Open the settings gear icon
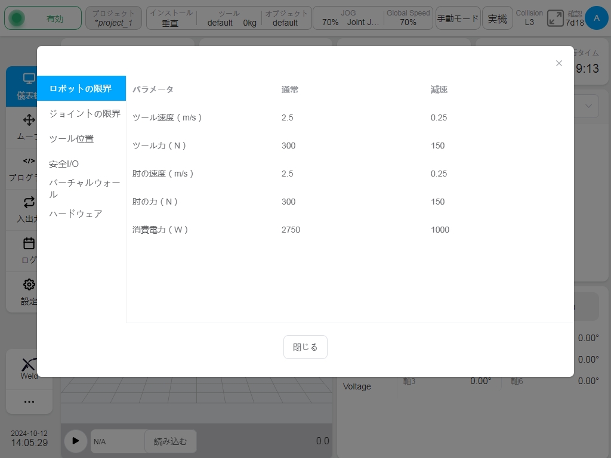Screen dimensions: 611x458 tap(29, 284)
